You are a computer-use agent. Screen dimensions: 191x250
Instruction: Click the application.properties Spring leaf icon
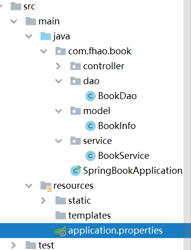click(61, 231)
